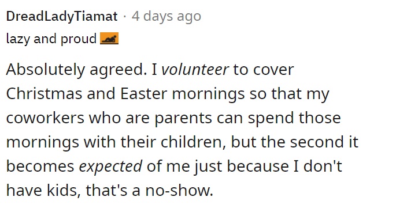Click 'no-show.' at the comment's end

(x=179, y=190)
